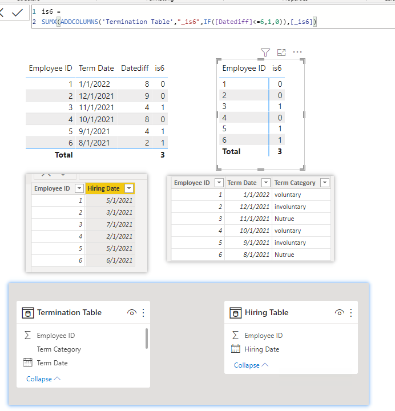Click the Termination Table card title
Image resolution: width=395 pixels, height=411 pixels.
(69, 312)
